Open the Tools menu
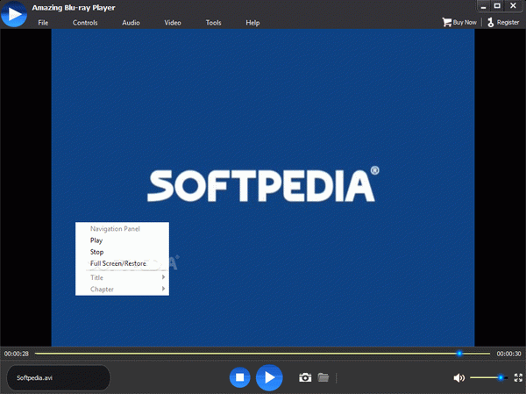Image resolution: width=526 pixels, height=394 pixels. [213, 23]
